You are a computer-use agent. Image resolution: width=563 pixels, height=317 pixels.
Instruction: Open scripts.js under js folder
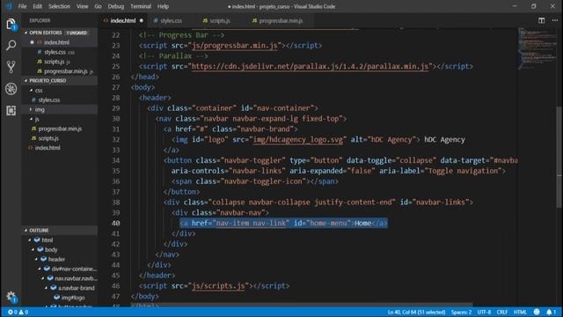coord(60,138)
